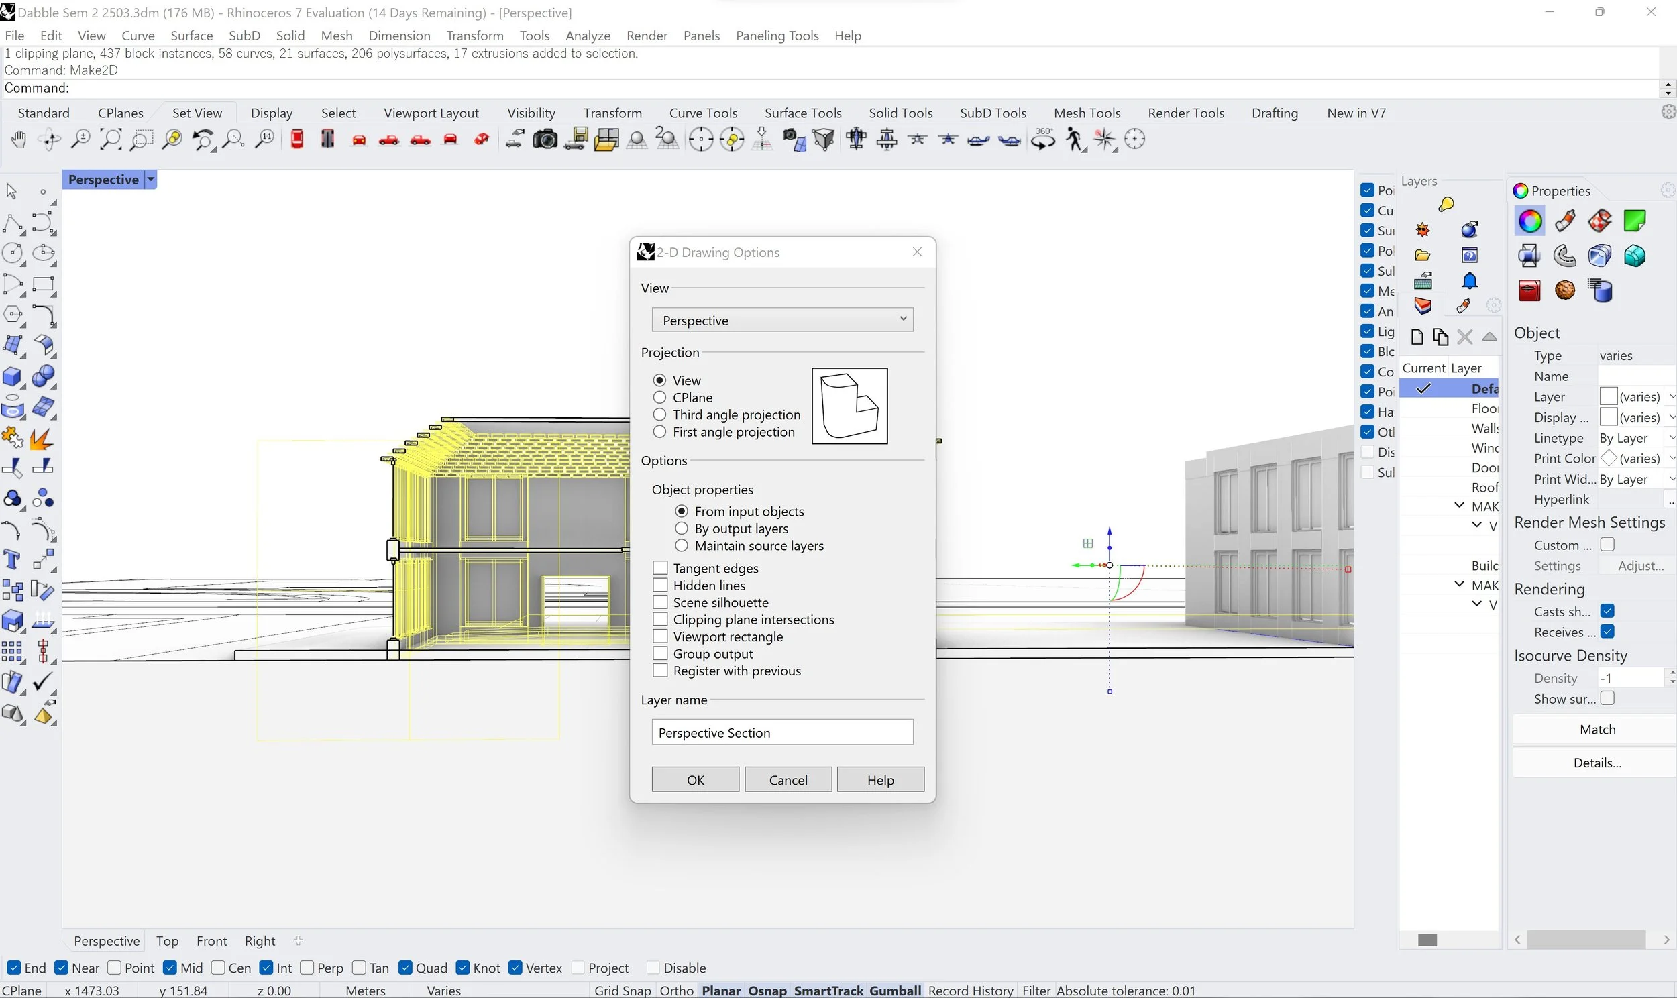Select the CPlane projection radio button
This screenshot has width=1677, height=998.
coord(659,398)
